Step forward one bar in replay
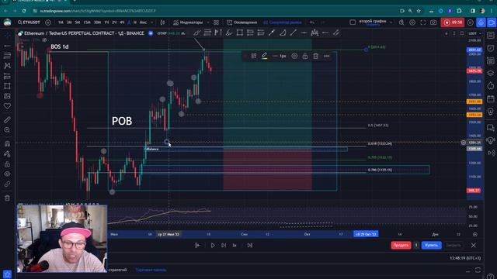 (224, 245)
